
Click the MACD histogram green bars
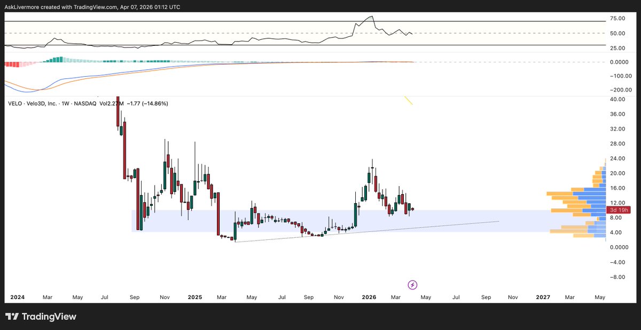pyautogui.click(x=60, y=59)
